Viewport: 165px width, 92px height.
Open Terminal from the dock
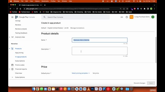(57, 89)
